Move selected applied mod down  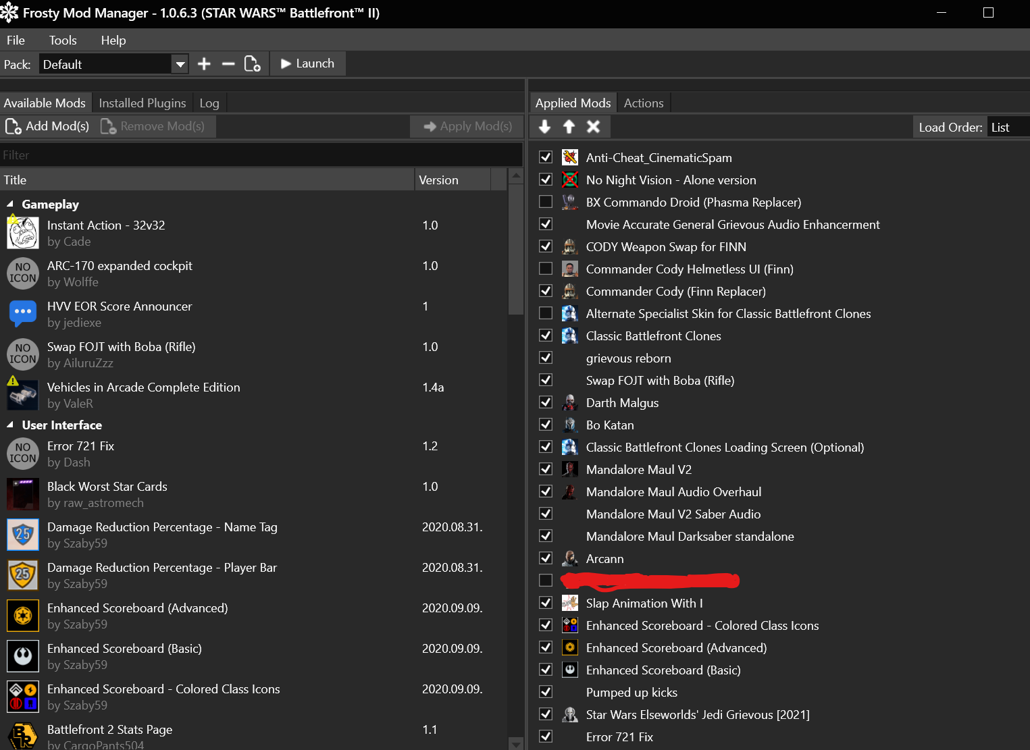click(x=545, y=127)
